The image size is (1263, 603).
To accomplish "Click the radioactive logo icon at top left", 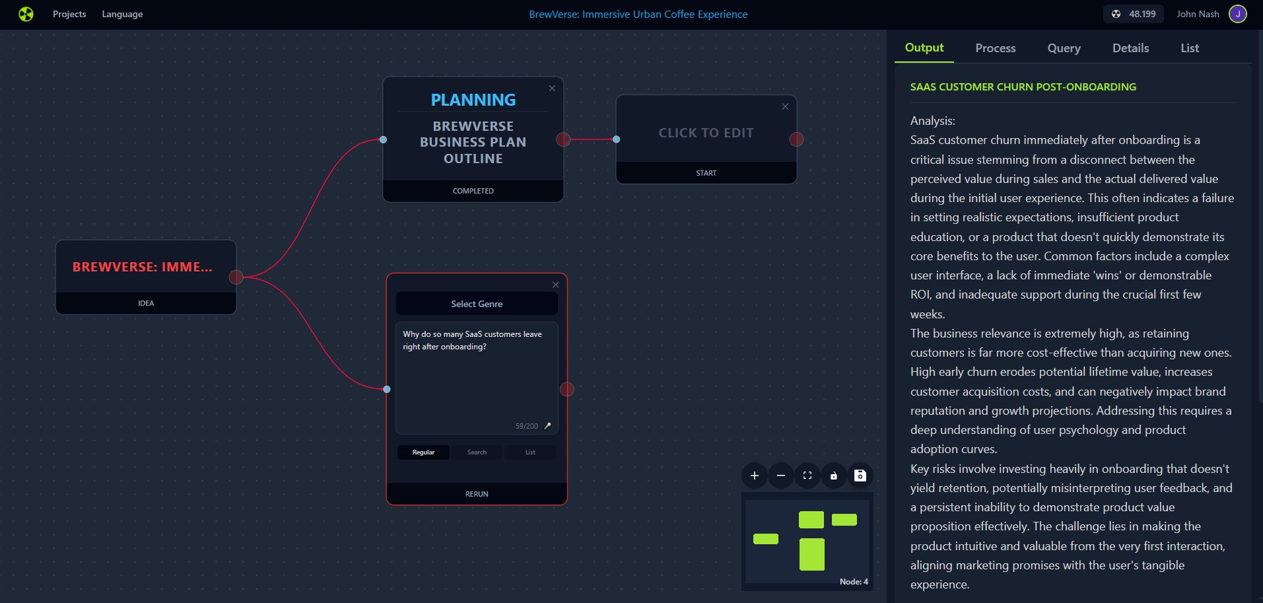I will [26, 14].
